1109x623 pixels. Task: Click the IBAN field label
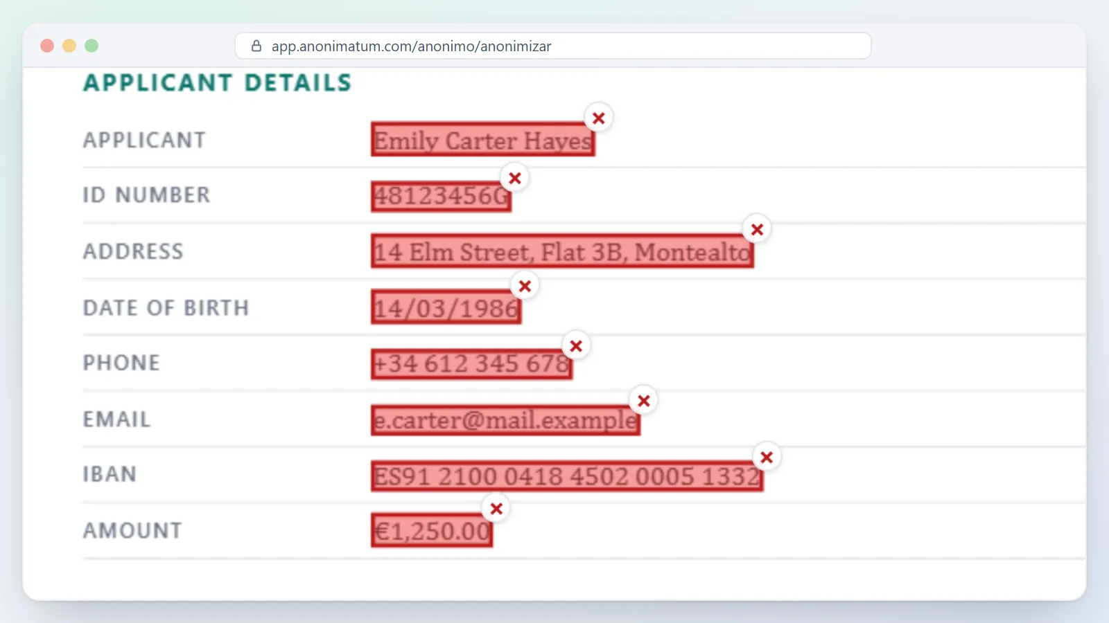click(x=110, y=474)
